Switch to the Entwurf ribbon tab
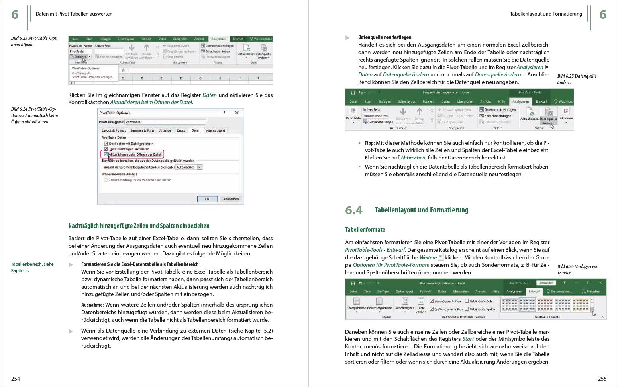This screenshot has height=387, width=618. (x=534, y=291)
